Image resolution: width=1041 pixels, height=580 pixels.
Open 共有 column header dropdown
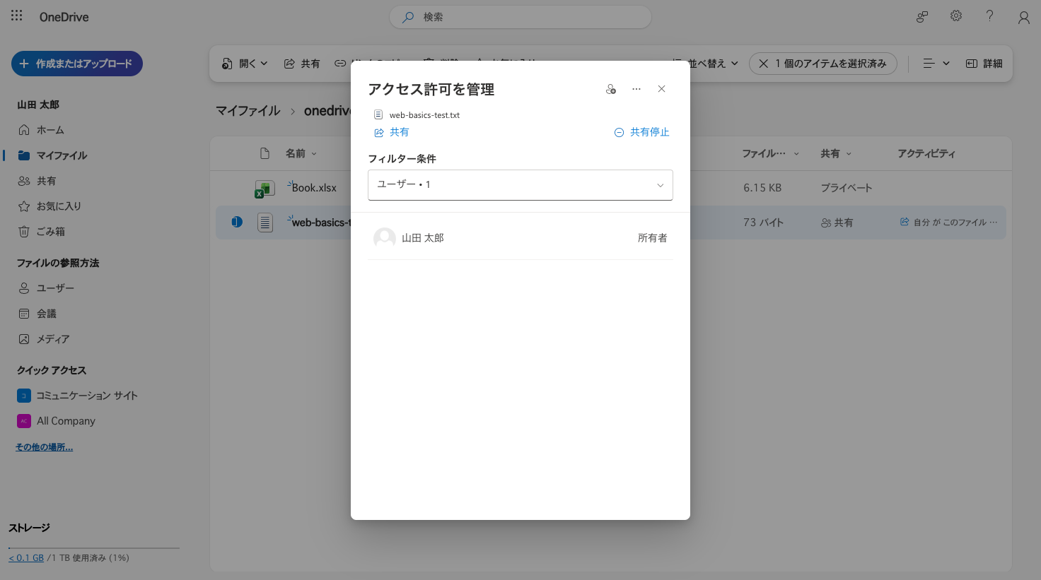point(836,153)
